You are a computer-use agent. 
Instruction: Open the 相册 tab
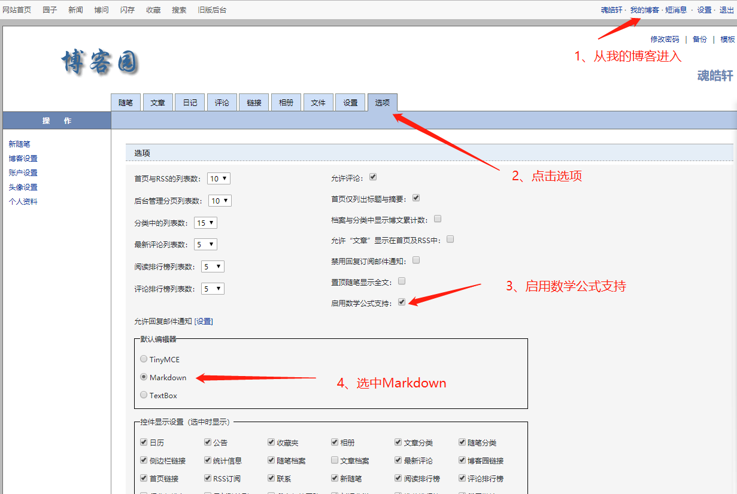coord(286,102)
